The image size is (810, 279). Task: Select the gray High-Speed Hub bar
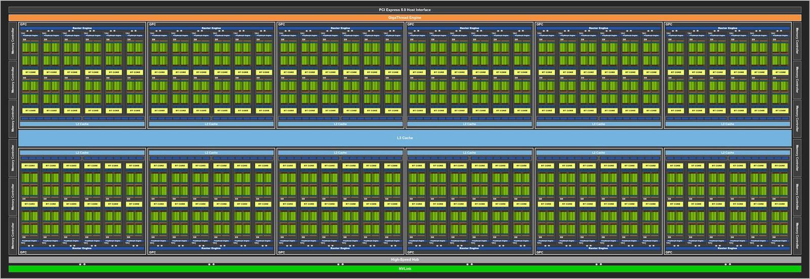[x=404, y=259]
